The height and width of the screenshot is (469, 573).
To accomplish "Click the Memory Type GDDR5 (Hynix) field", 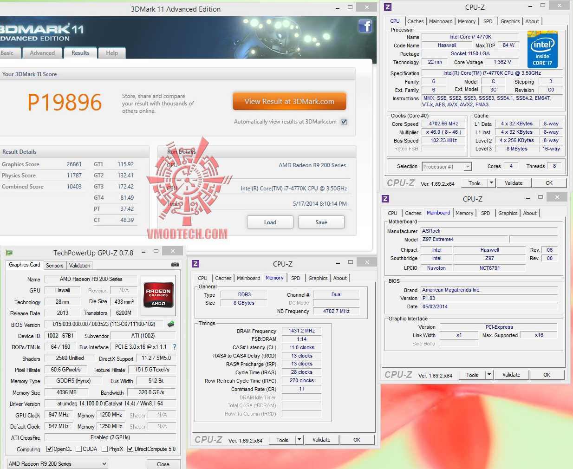I will point(73,381).
